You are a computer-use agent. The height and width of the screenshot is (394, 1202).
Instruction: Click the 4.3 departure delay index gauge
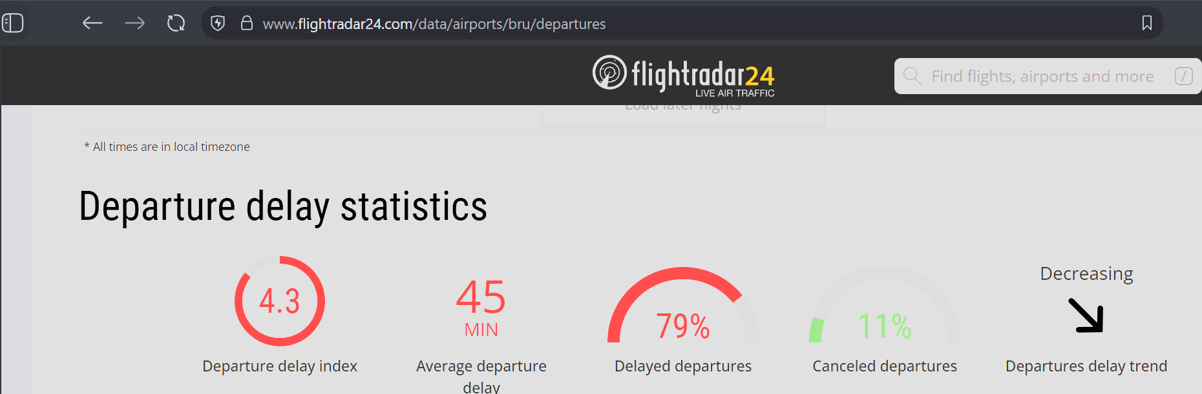pyautogui.click(x=280, y=301)
